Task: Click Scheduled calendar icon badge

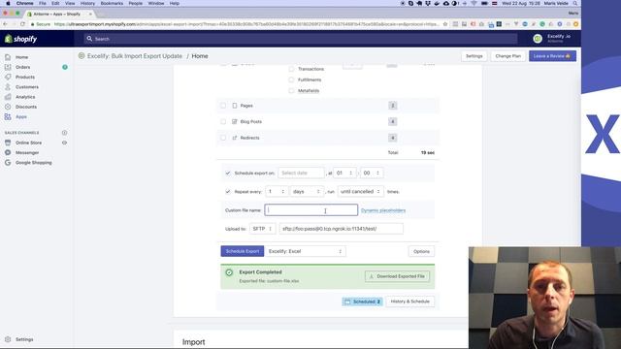Action: (x=347, y=301)
